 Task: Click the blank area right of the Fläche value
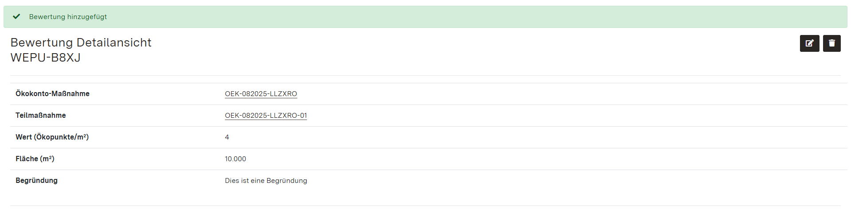click(x=532, y=159)
